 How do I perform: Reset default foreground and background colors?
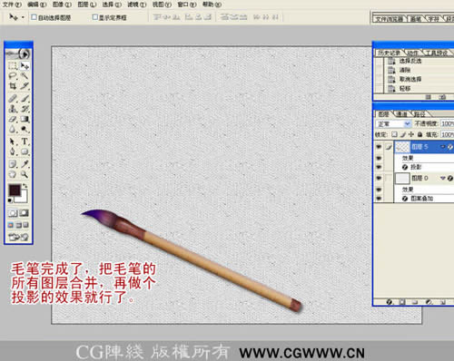pos(10,200)
